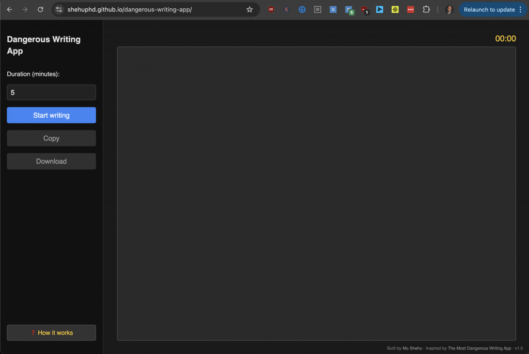
Task: Click the Start writing button
Action: click(51, 115)
